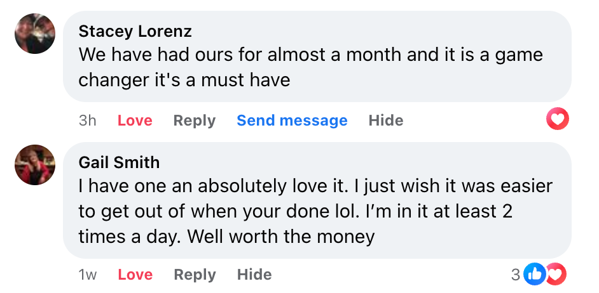Show the 3 reactions count list
The width and height of the screenshot is (599, 293).
click(x=516, y=275)
